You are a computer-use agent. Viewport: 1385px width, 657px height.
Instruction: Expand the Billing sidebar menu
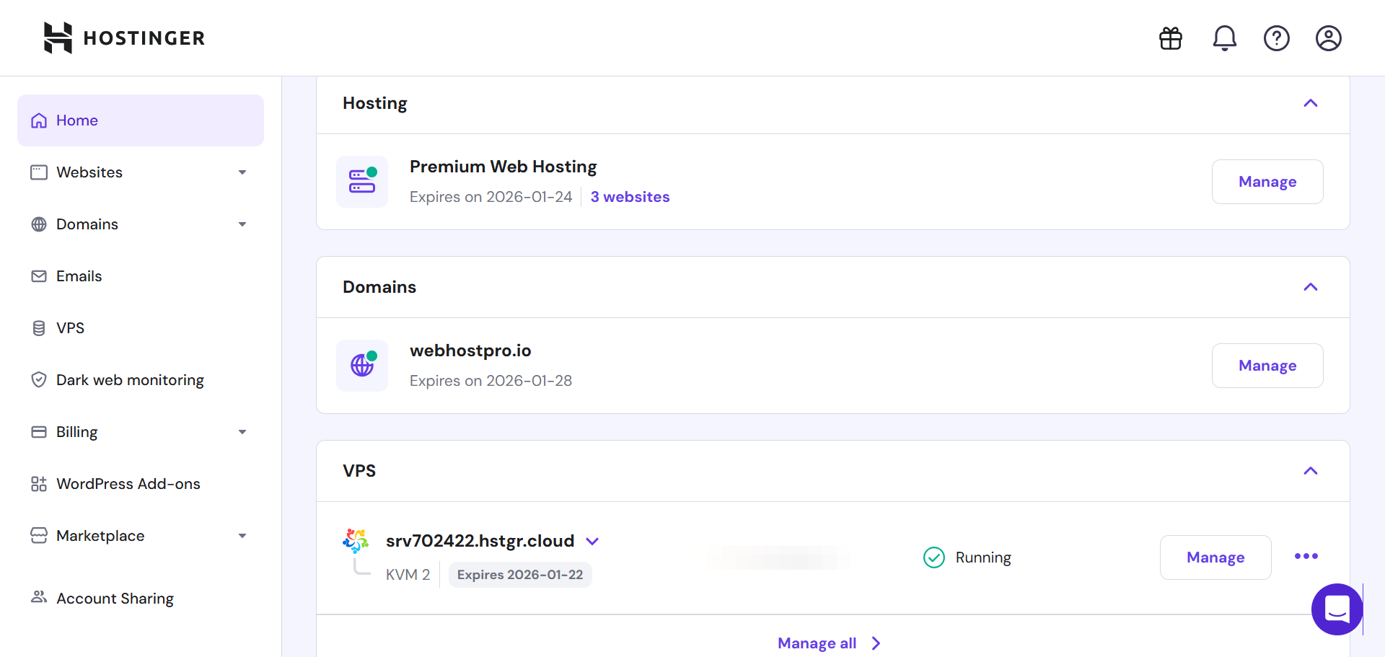point(242,432)
